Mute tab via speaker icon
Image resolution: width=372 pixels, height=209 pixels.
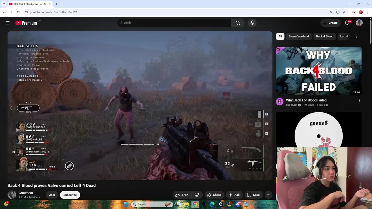click(x=45, y=4)
